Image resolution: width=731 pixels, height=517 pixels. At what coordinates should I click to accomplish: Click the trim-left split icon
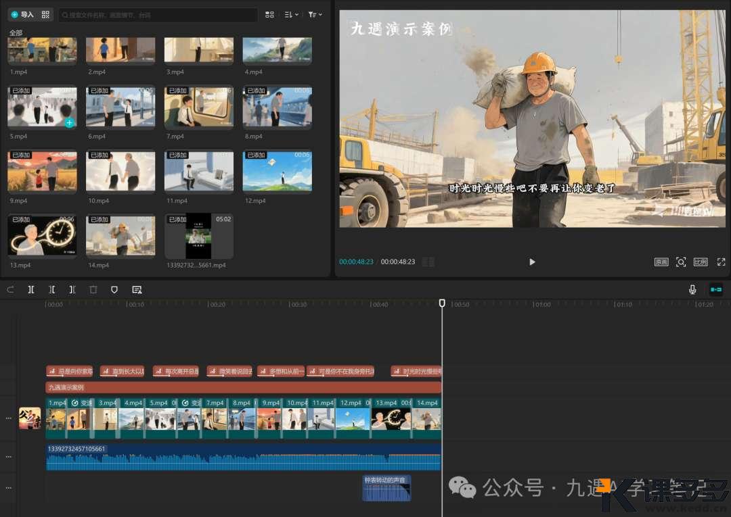pos(52,289)
